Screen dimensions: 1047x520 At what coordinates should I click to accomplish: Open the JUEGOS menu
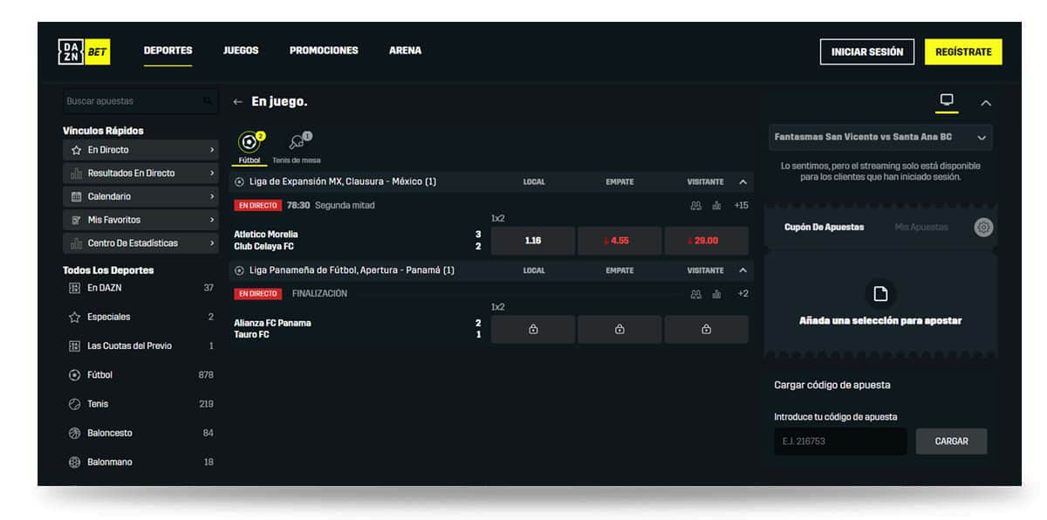(241, 51)
